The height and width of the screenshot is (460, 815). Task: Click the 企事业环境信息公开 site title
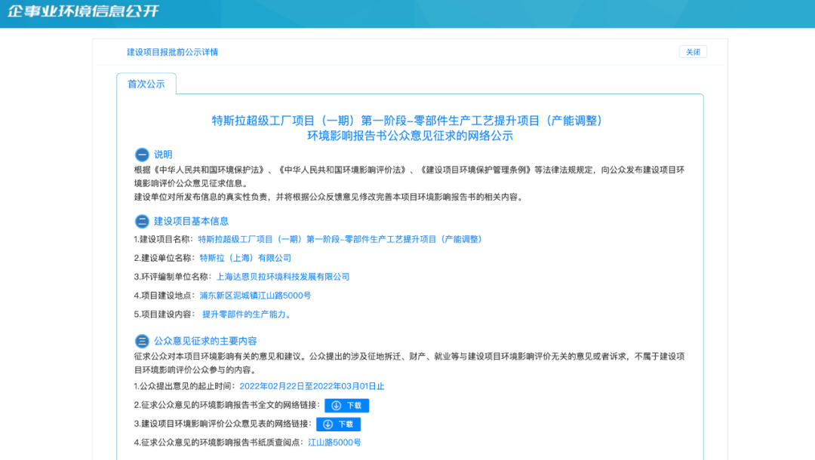coord(83,11)
